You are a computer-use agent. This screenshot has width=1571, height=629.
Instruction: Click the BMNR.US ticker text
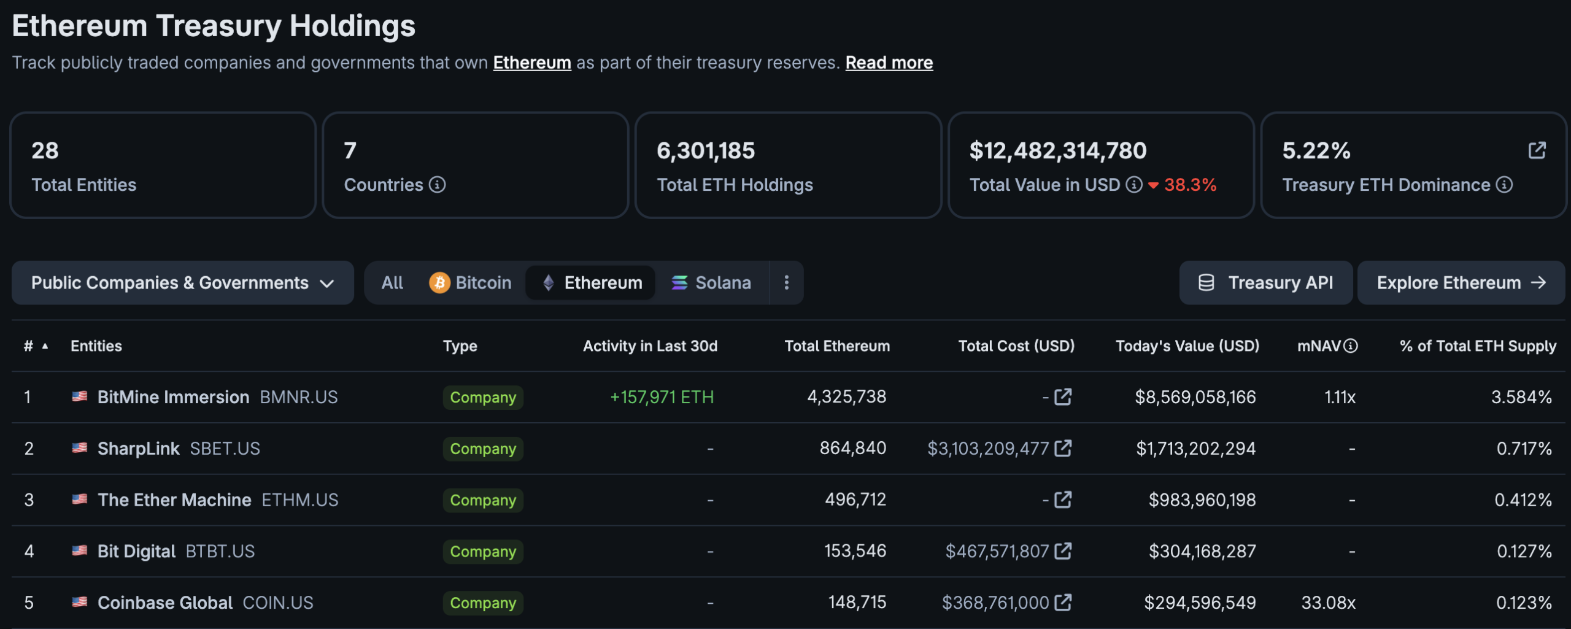click(299, 397)
